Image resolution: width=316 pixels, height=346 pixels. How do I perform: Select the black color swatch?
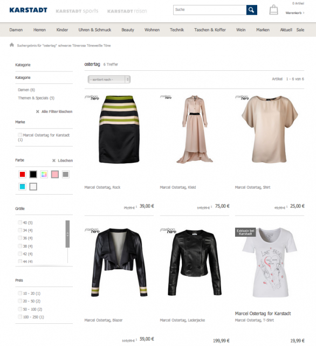[33, 174]
